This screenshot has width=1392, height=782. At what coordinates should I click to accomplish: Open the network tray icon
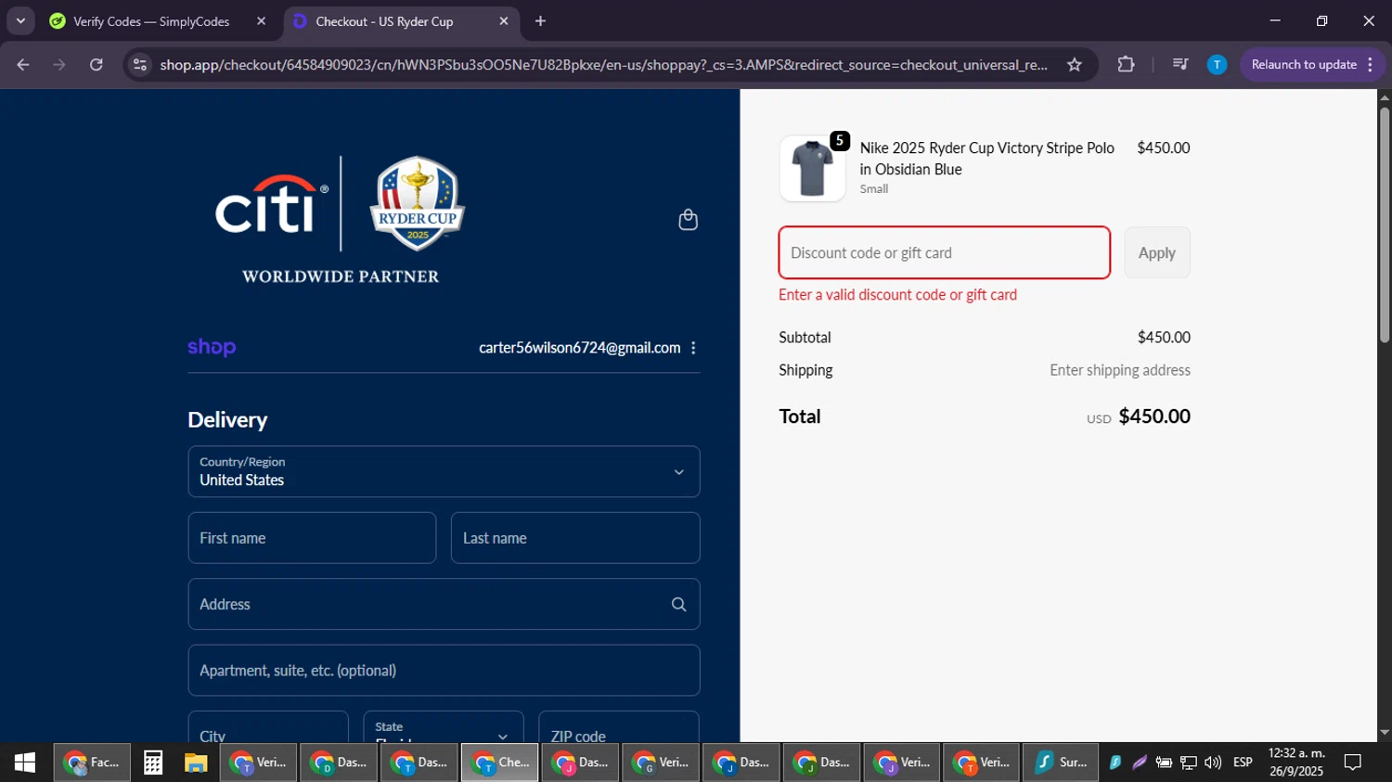1188,763
